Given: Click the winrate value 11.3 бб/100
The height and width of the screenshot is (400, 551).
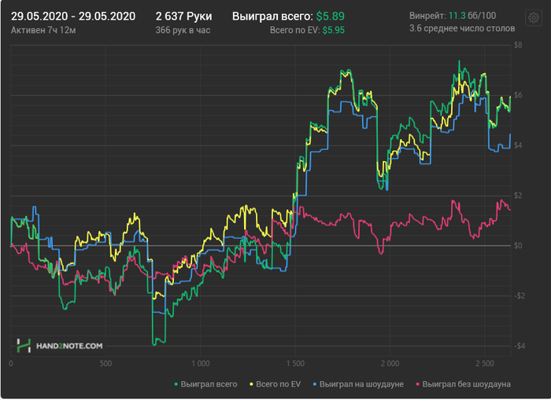Looking at the screenshot, I should coord(472,16).
